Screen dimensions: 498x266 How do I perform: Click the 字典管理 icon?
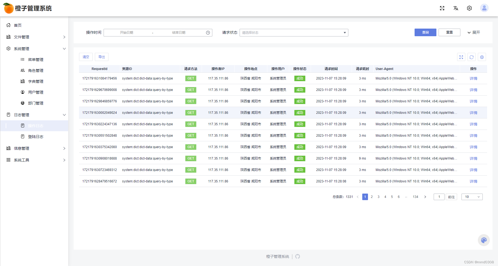click(x=23, y=81)
